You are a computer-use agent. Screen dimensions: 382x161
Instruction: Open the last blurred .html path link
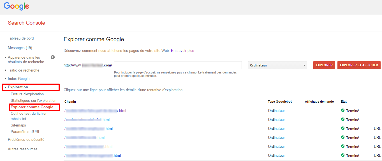[93, 155]
